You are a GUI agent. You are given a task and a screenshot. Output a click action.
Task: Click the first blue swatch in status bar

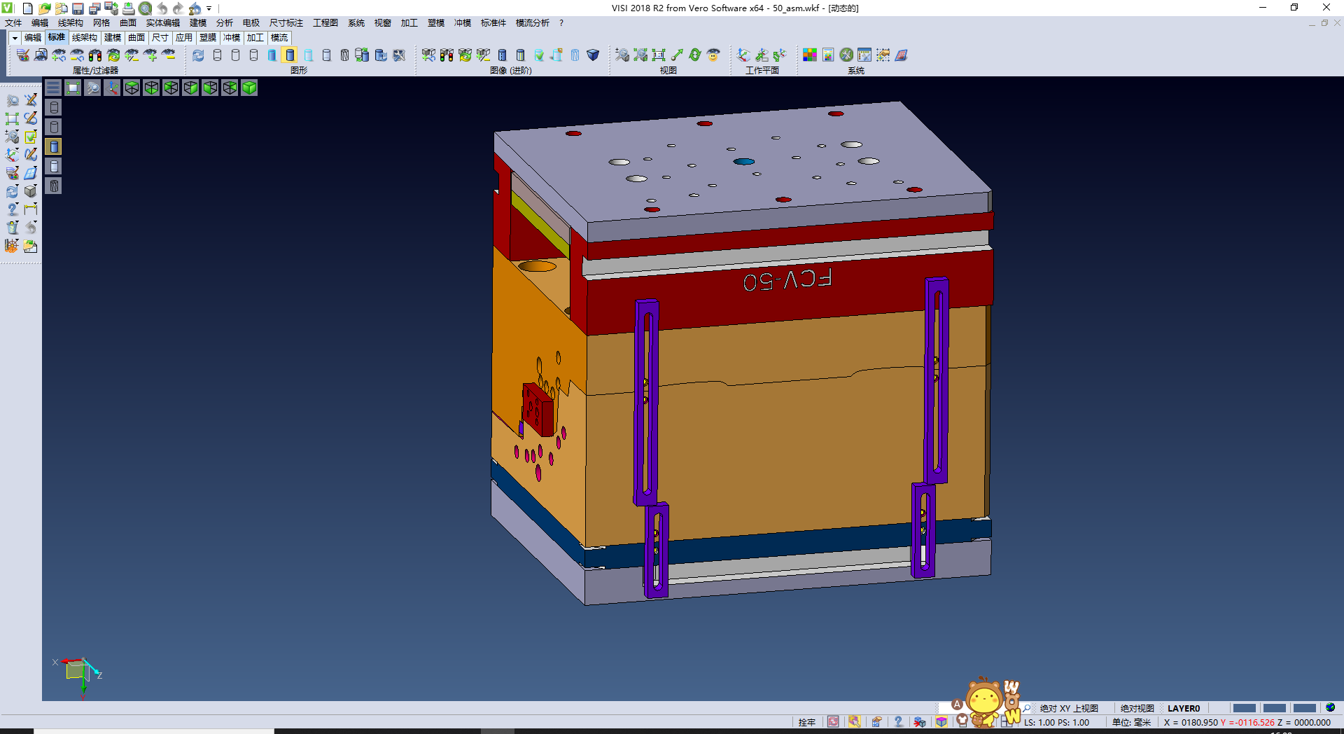click(x=1244, y=708)
